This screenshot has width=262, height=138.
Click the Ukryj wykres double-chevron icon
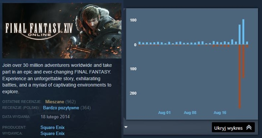[249, 127]
